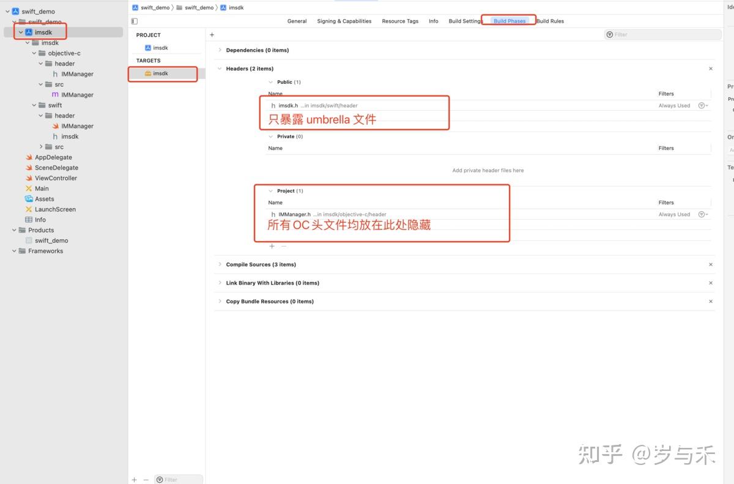Expand the Dependencies section
The image size is (734, 484).
(x=220, y=50)
